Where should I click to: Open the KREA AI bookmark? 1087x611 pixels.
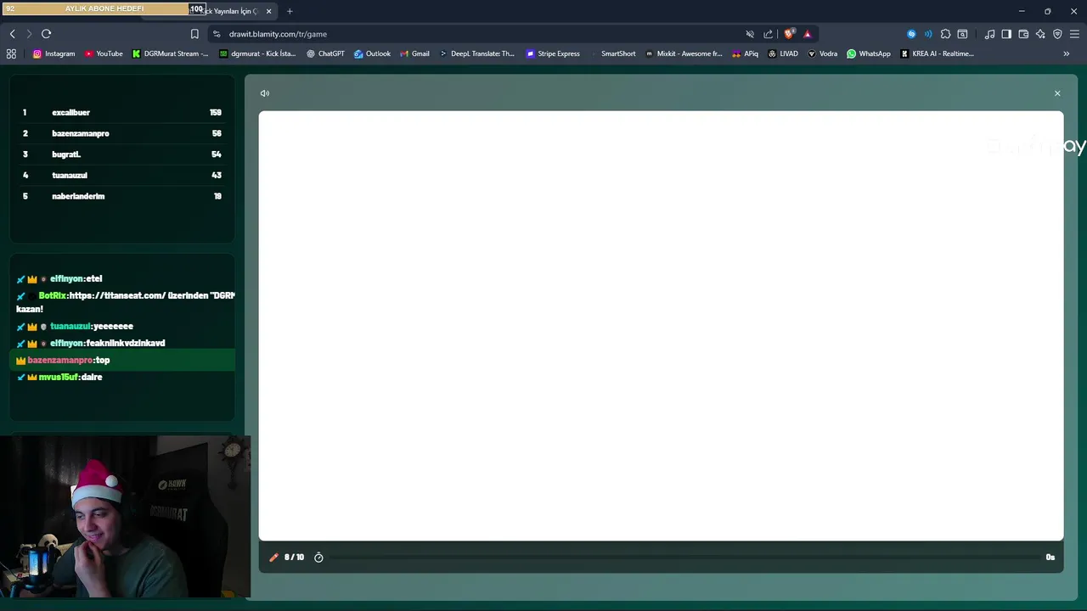pyautogui.click(x=937, y=53)
